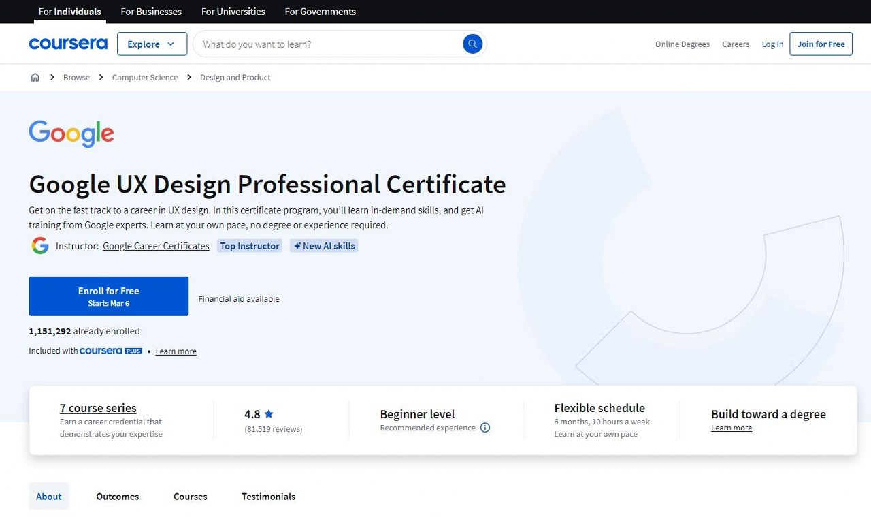Click the blue search magnifier button
The height and width of the screenshot is (517, 871).
pos(472,44)
